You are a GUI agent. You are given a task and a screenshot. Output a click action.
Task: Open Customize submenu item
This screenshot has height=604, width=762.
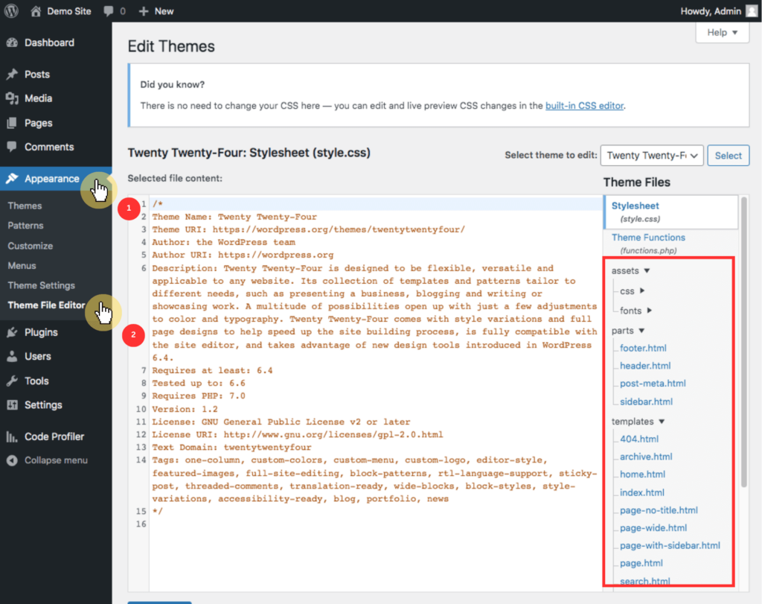pyautogui.click(x=30, y=246)
